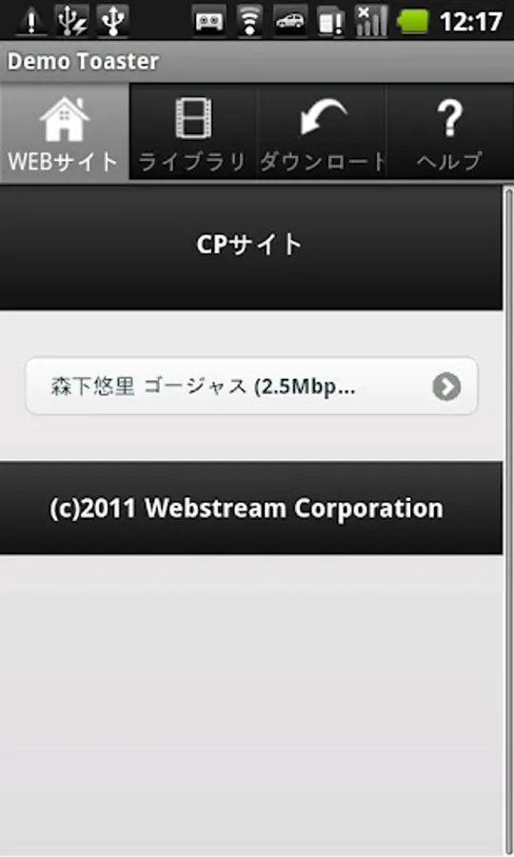
Task: Tap the car mode status icon
Action: point(289,21)
